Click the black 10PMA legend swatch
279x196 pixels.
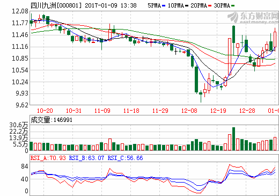coord(187,6)
